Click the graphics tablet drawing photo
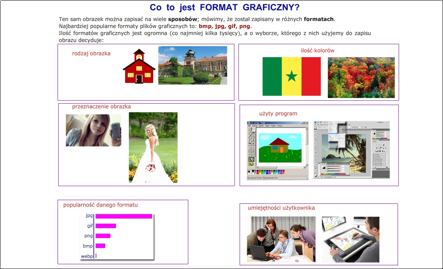This screenshot has width=443, height=269. point(350,239)
